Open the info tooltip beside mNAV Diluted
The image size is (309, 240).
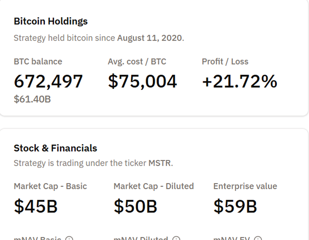click(x=177, y=238)
